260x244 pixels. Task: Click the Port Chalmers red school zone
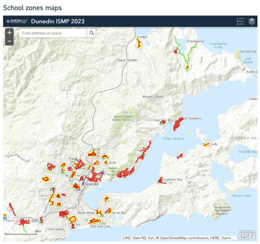coord(177,125)
